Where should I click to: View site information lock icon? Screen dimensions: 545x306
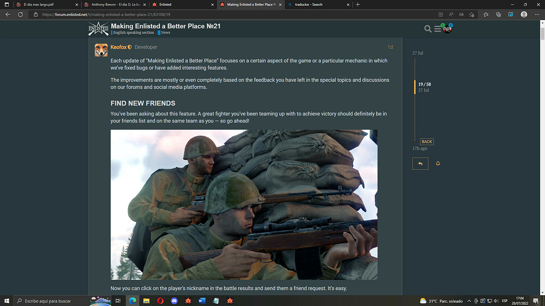tap(35, 15)
